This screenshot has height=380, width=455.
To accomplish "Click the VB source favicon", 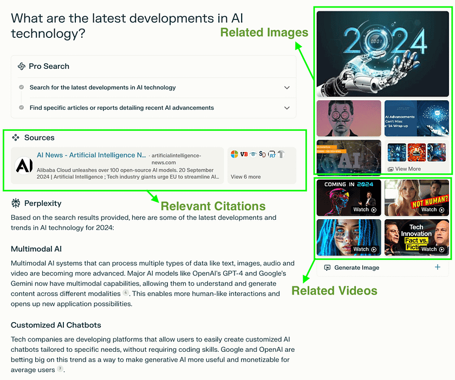I will [244, 154].
